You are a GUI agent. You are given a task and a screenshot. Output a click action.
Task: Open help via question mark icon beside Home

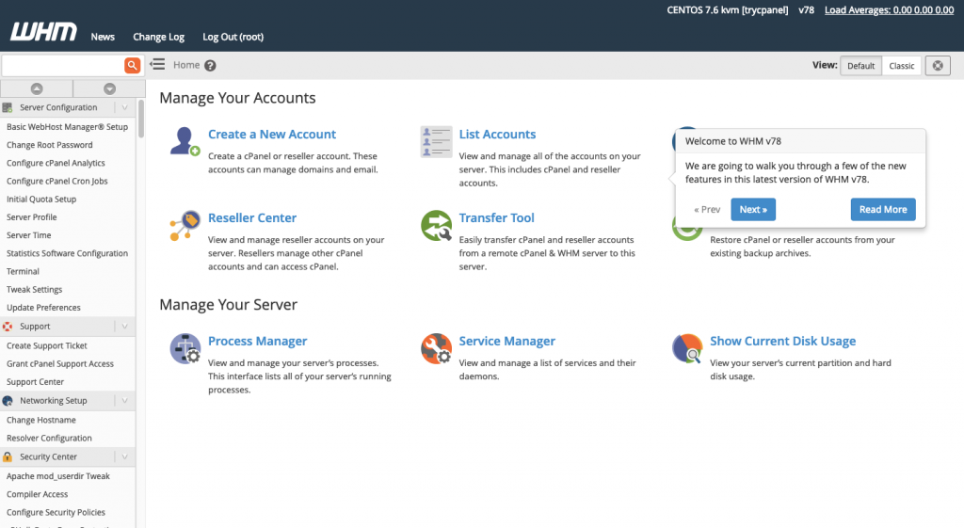(x=210, y=65)
